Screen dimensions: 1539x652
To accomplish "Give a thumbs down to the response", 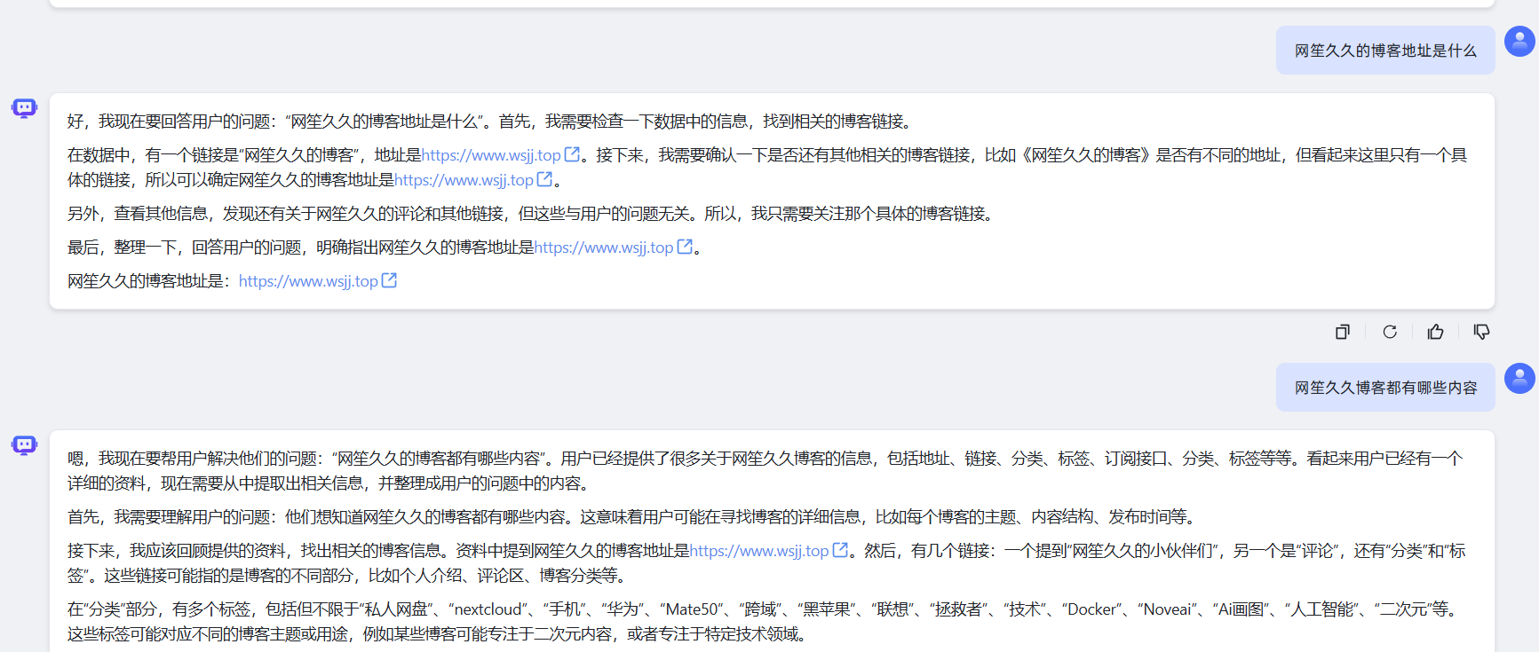I will [1481, 332].
